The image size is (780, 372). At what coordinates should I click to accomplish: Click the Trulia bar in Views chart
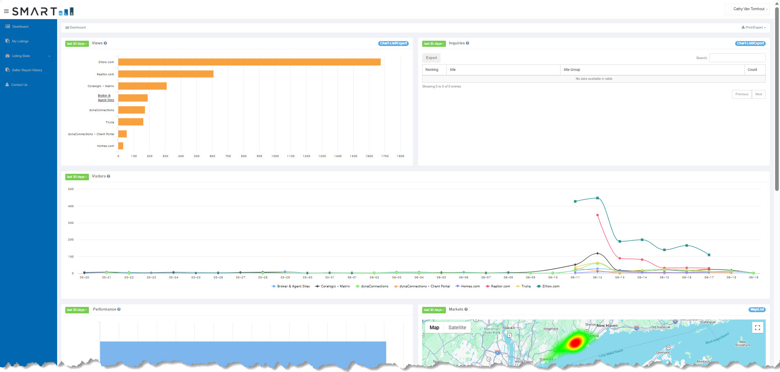coord(131,122)
